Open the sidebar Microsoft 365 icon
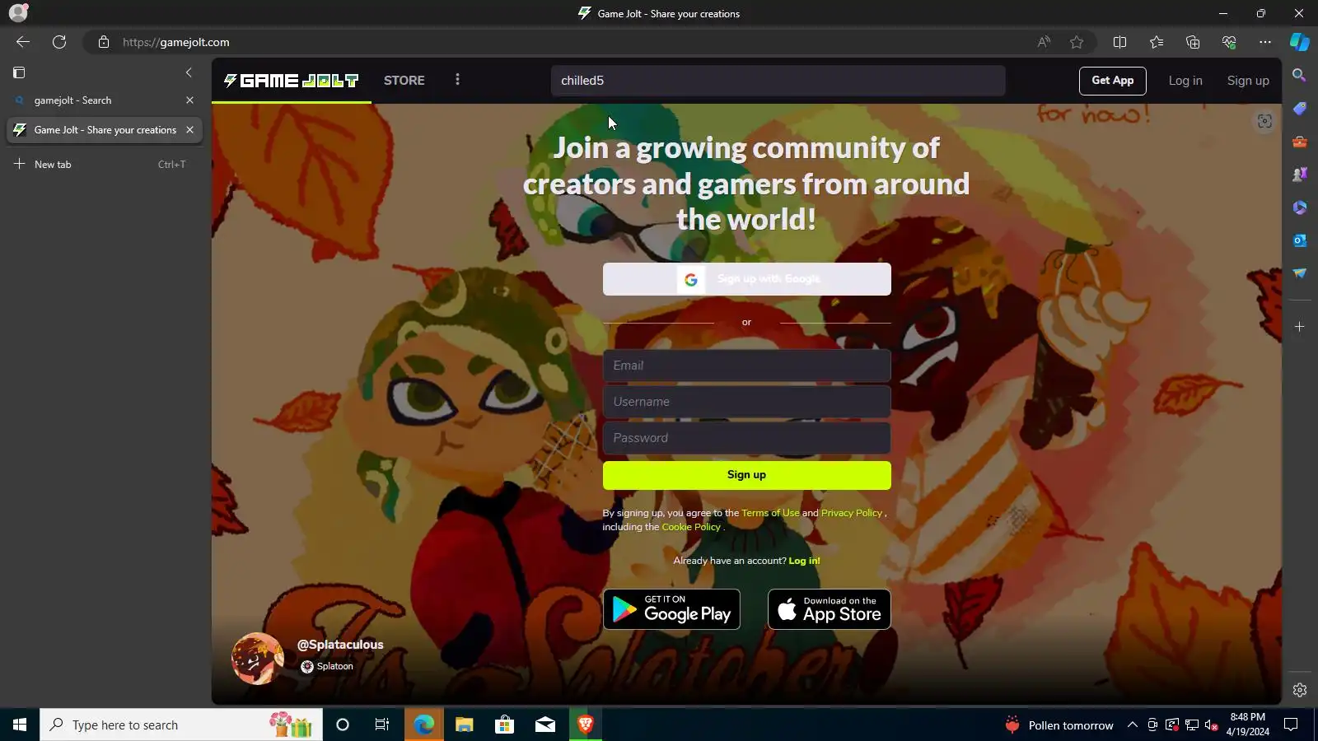This screenshot has height=741, width=1318. point(1299,207)
